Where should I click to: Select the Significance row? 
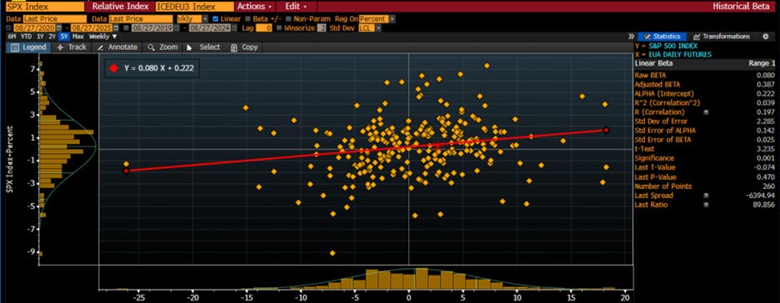click(x=704, y=158)
